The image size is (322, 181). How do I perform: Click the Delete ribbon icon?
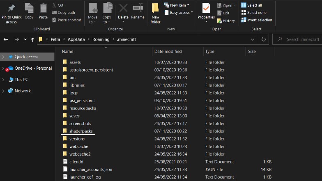pyautogui.click(x=123, y=8)
